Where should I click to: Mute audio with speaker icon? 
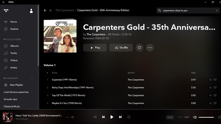pyautogui.click(x=195, y=117)
